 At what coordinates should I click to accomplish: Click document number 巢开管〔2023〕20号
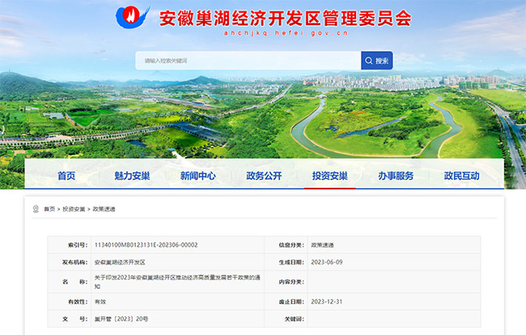[x=121, y=319]
